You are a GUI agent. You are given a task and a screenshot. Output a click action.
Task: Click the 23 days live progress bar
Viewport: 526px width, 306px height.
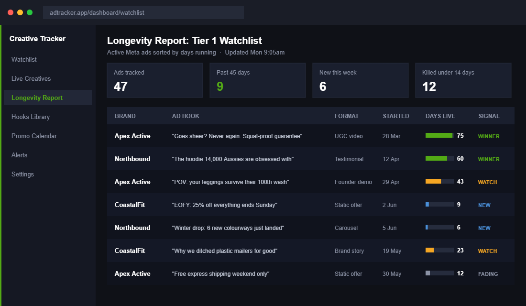tap(440, 250)
